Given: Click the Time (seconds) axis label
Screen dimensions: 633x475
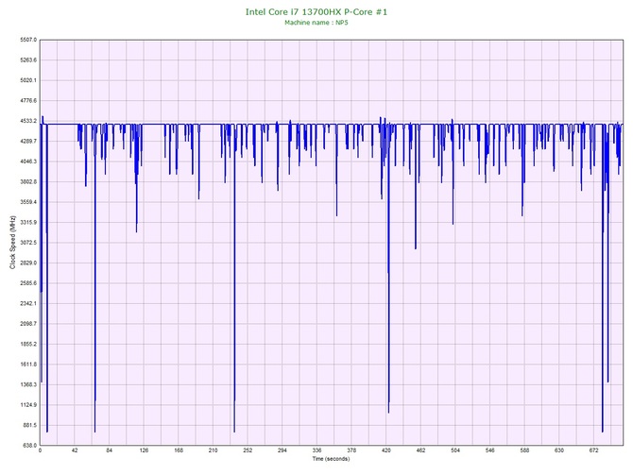Looking at the screenshot, I should click(331, 459).
